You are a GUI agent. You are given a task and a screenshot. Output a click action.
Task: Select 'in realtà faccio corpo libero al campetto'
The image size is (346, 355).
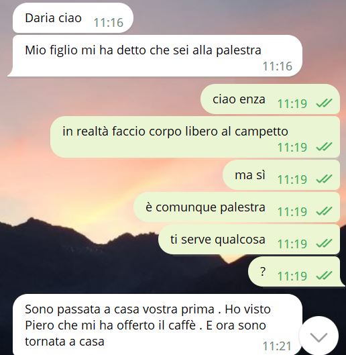click(x=195, y=137)
